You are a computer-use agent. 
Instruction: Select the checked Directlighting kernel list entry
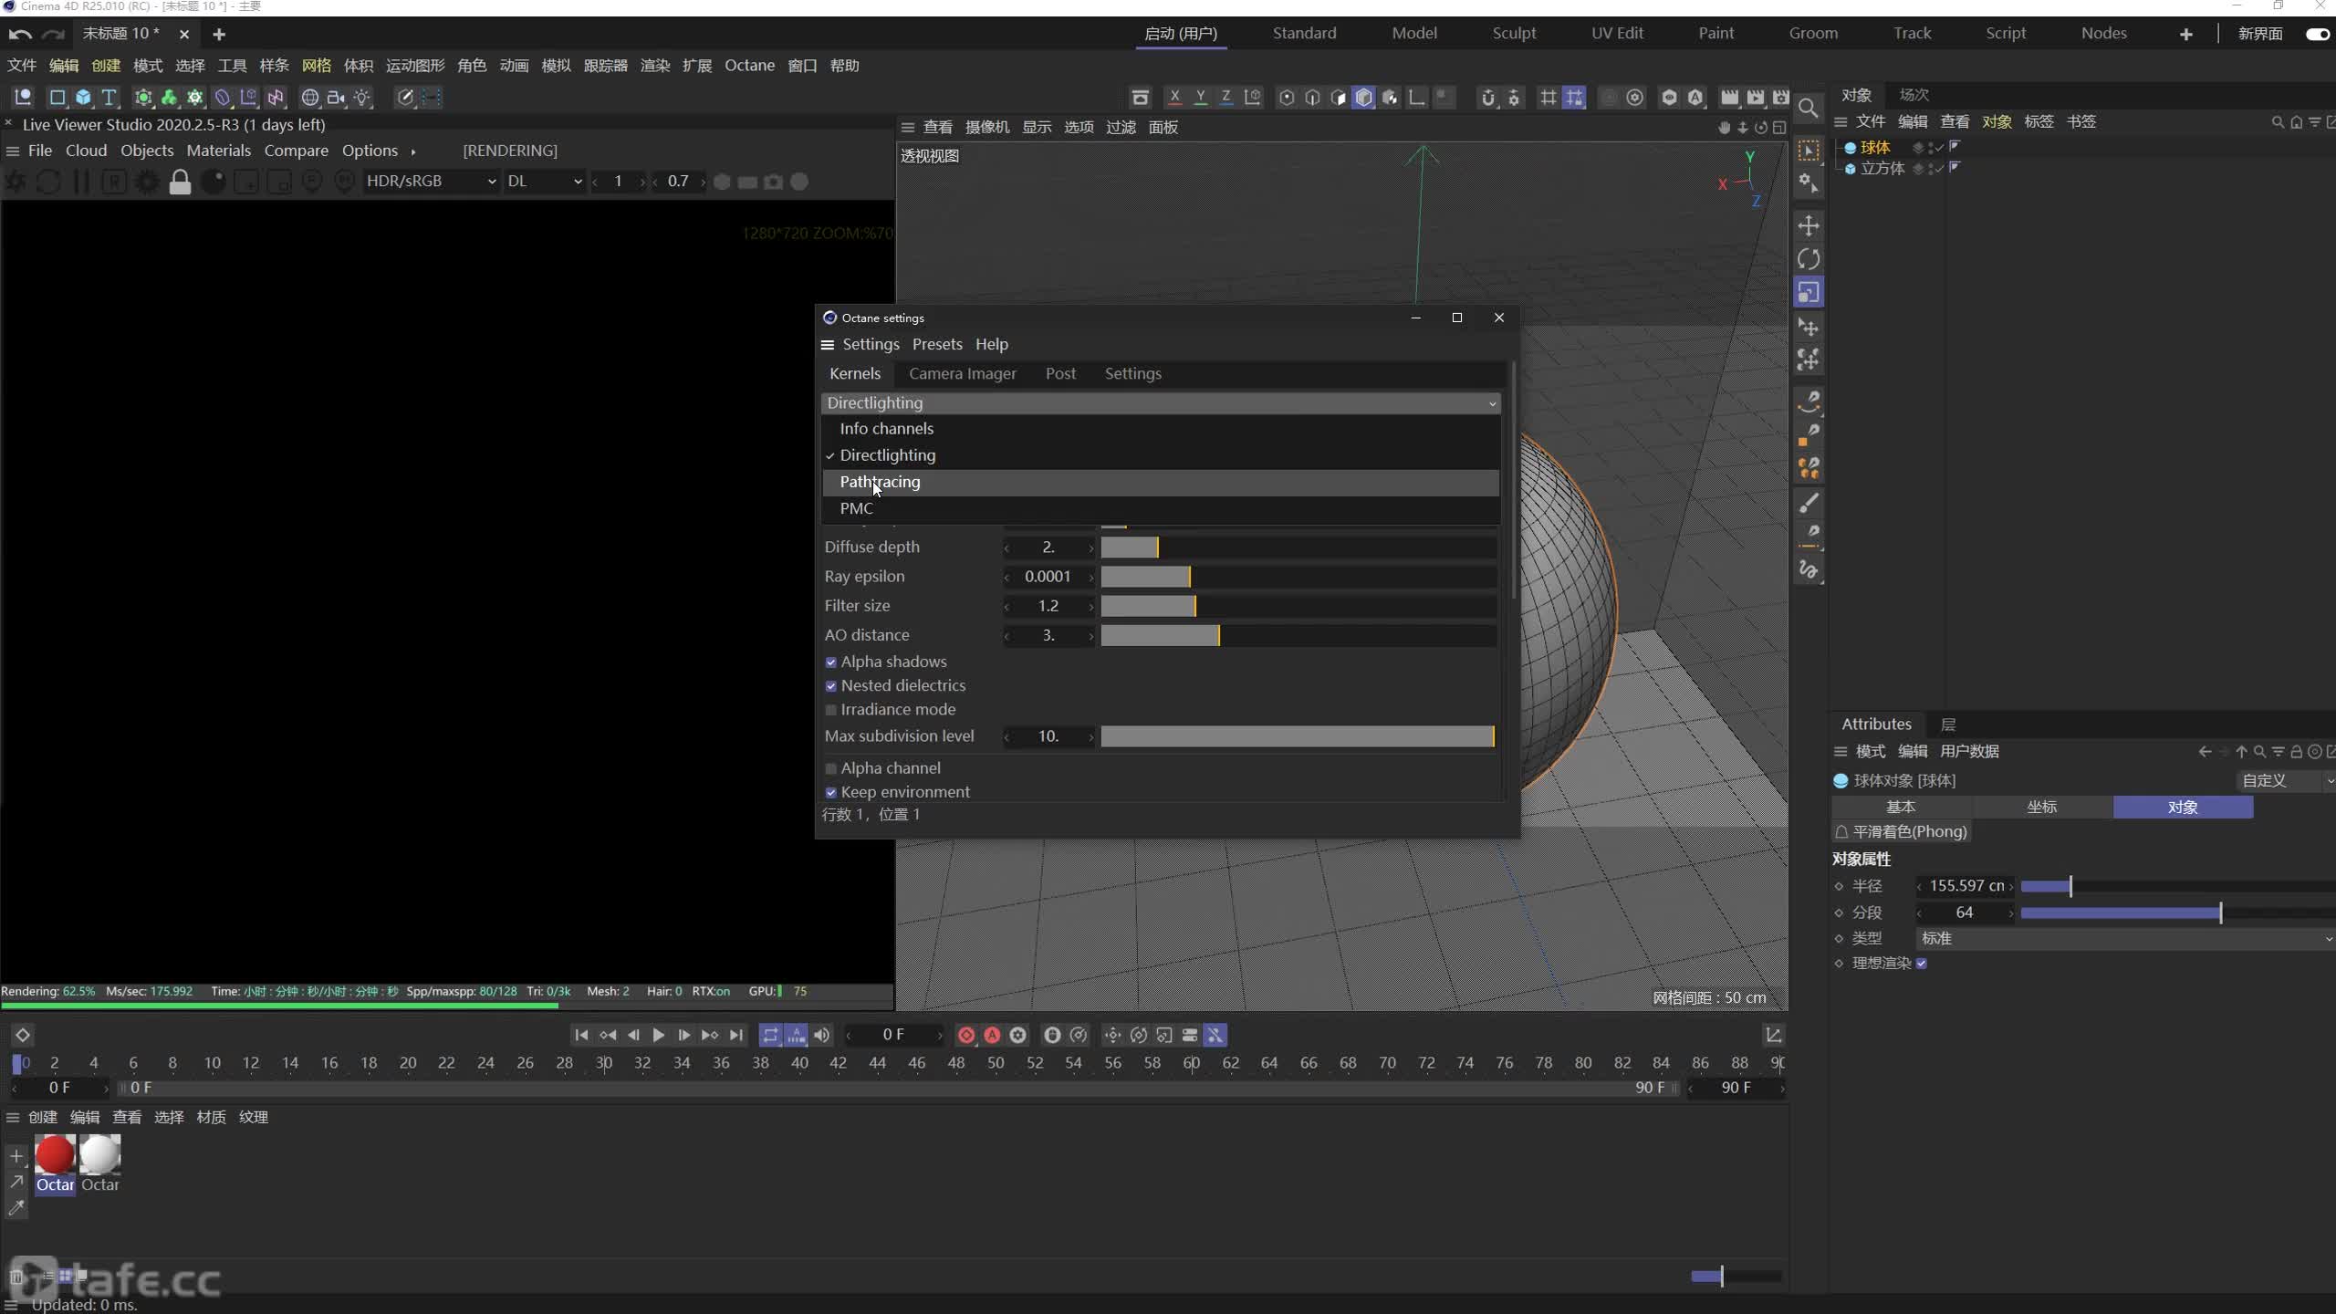(x=1161, y=454)
